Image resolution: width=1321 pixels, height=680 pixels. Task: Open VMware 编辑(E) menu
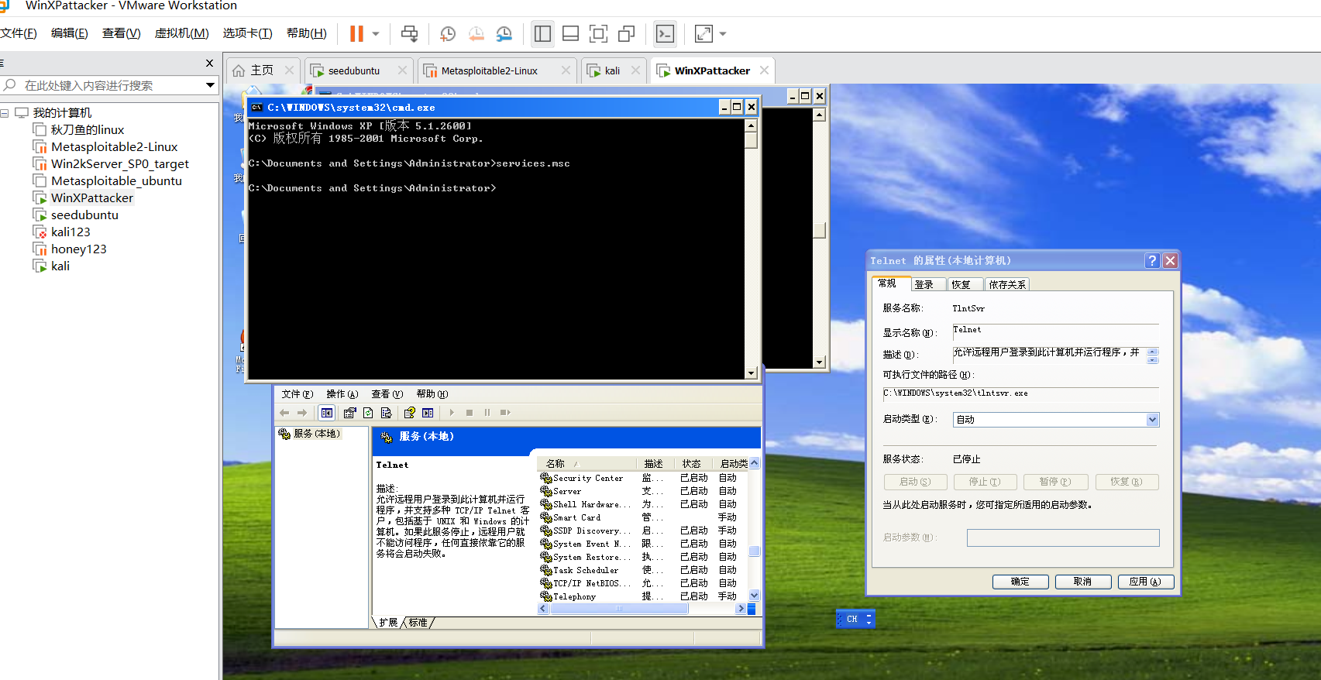point(69,33)
